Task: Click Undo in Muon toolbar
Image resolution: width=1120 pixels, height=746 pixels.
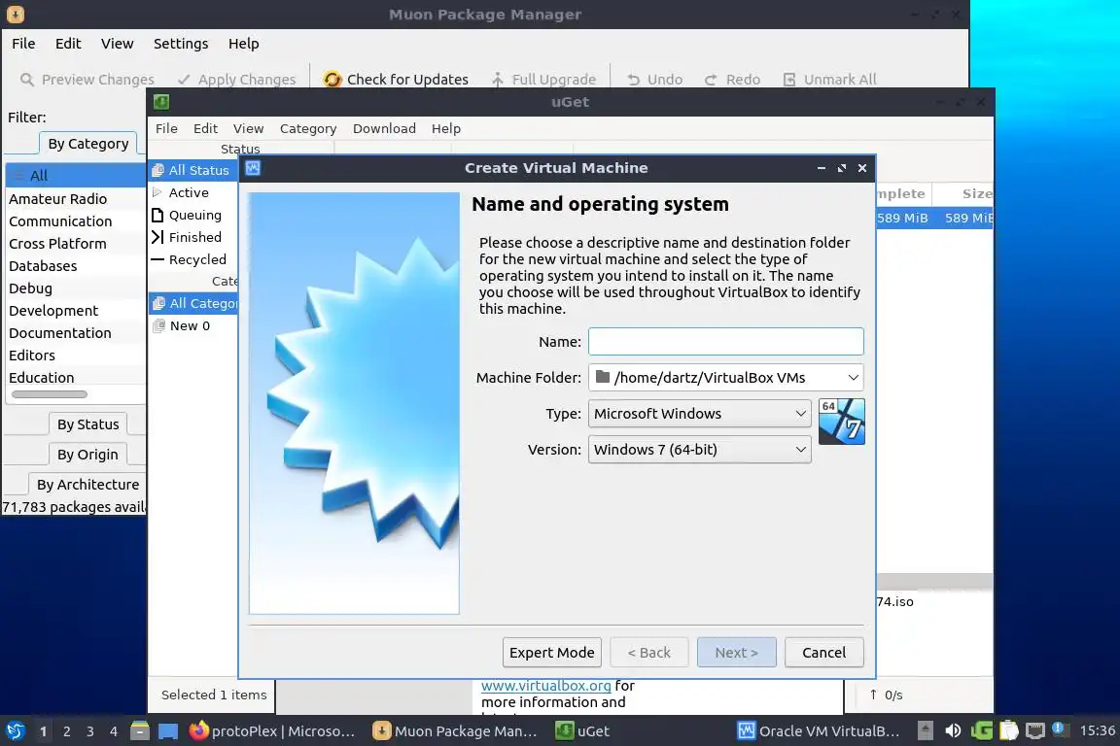Action: (654, 80)
